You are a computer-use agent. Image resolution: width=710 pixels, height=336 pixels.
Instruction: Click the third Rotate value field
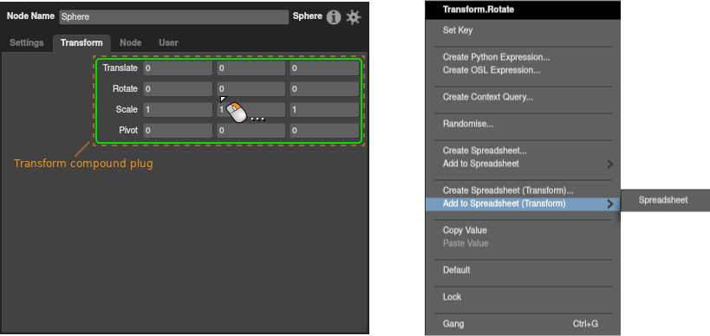tap(324, 89)
